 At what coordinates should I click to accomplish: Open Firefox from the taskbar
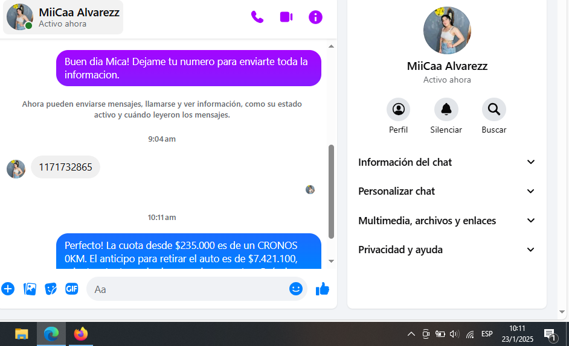(x=81, y=333)
